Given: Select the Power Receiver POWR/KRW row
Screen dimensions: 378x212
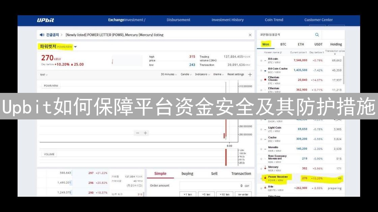Looking at the screenshot, I should [301, 178].
